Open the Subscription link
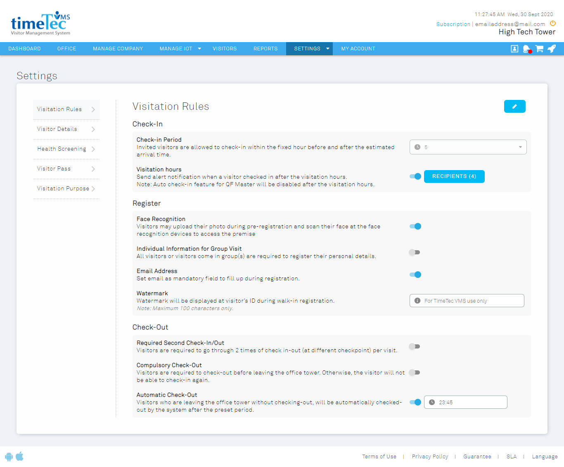This screenshot has width=564, height=467. (x=453, y=24)
